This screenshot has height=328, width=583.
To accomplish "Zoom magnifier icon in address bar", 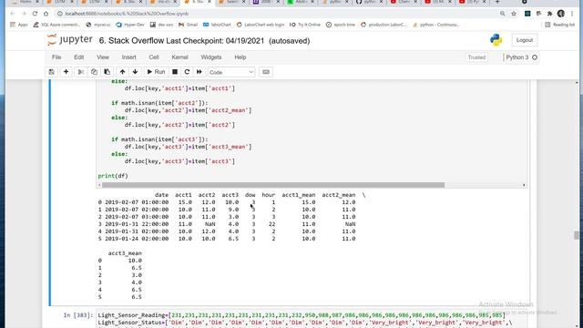I will pos(502,14).
